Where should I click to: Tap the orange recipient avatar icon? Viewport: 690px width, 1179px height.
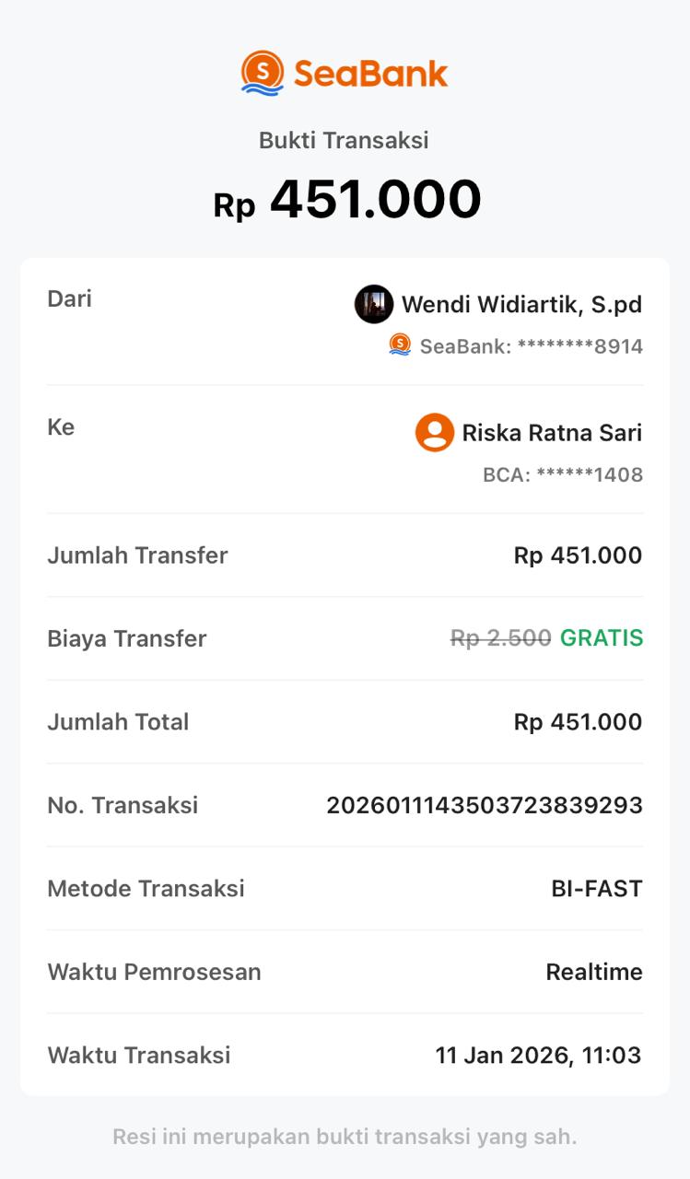pos(435,432)
